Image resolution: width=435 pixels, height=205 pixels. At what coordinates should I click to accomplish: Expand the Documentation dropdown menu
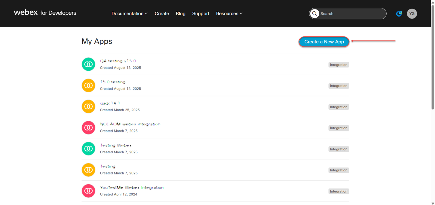(129, 14)
